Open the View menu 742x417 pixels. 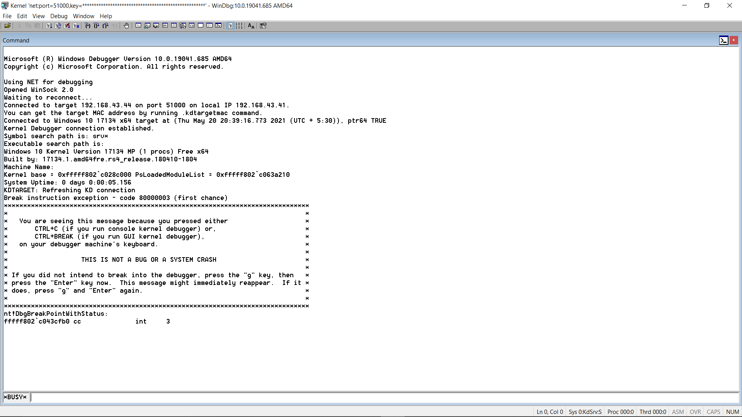pyautogui.click(x=39, y=16)
